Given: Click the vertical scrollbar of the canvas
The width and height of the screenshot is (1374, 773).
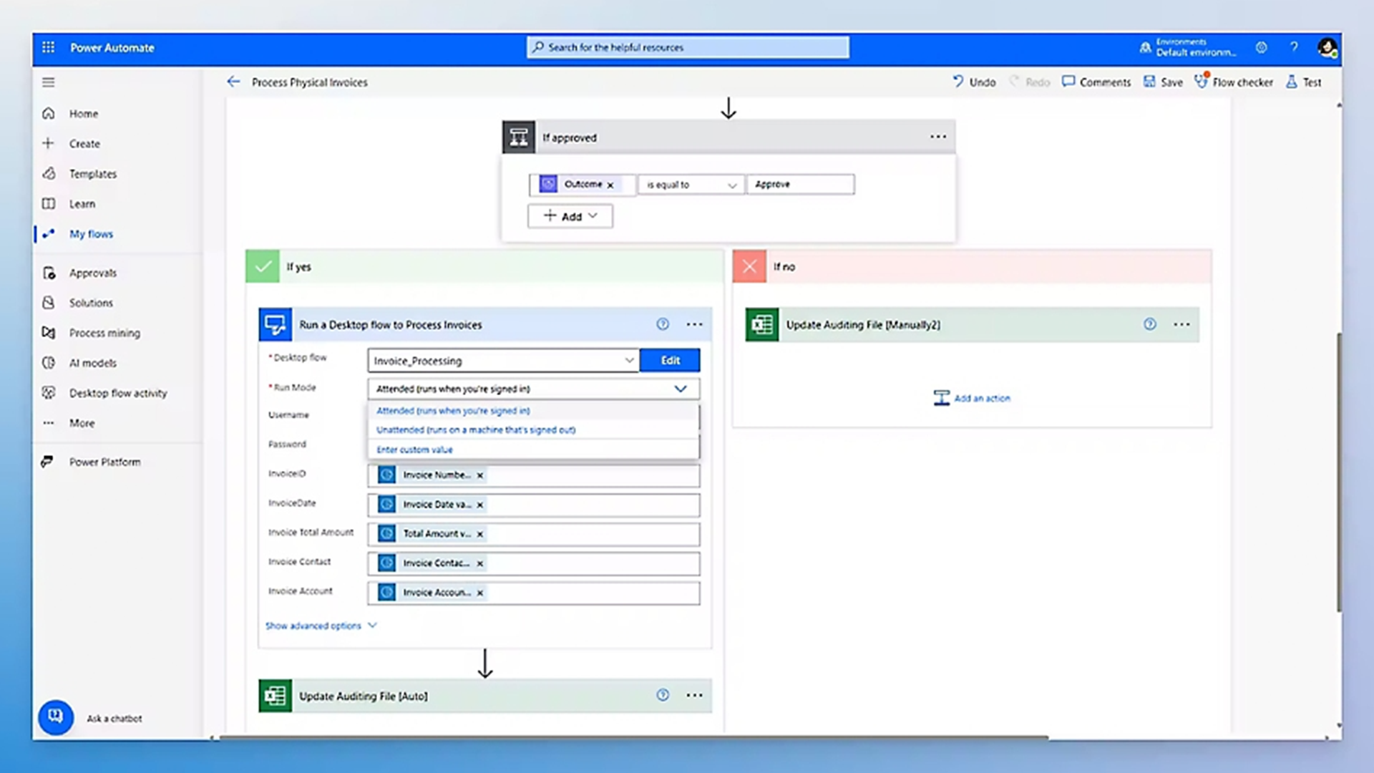Looking at the screenshot, I should pos(1338,472).
